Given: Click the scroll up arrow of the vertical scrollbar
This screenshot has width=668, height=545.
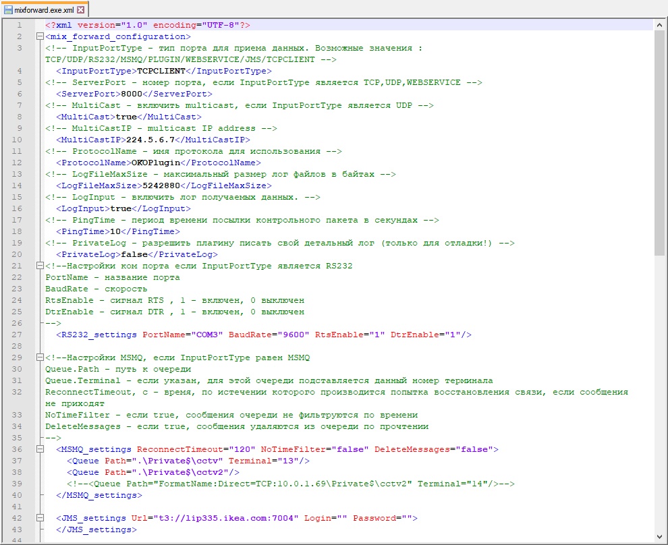Looking at the screenshot, I should [x=660, y=25].
